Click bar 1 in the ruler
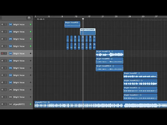This screenshot has width=167, height=125. coord(35,16)
